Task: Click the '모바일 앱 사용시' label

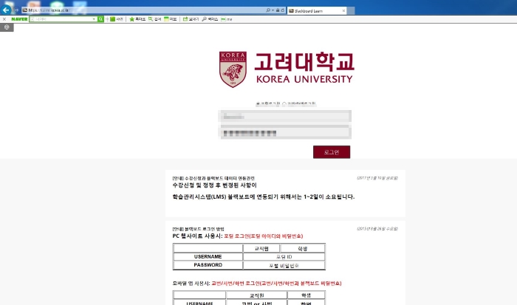Action: (191, 284)
